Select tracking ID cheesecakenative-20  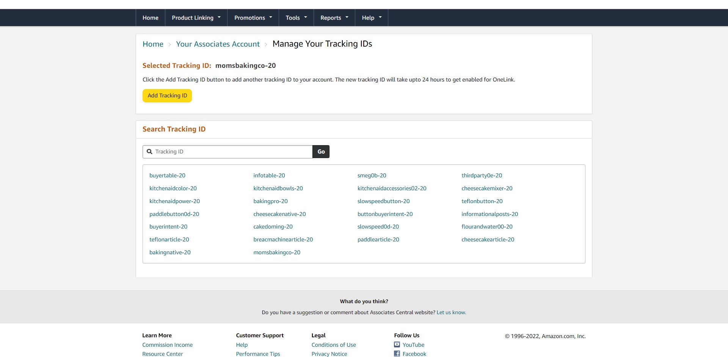tap(279, 214)
